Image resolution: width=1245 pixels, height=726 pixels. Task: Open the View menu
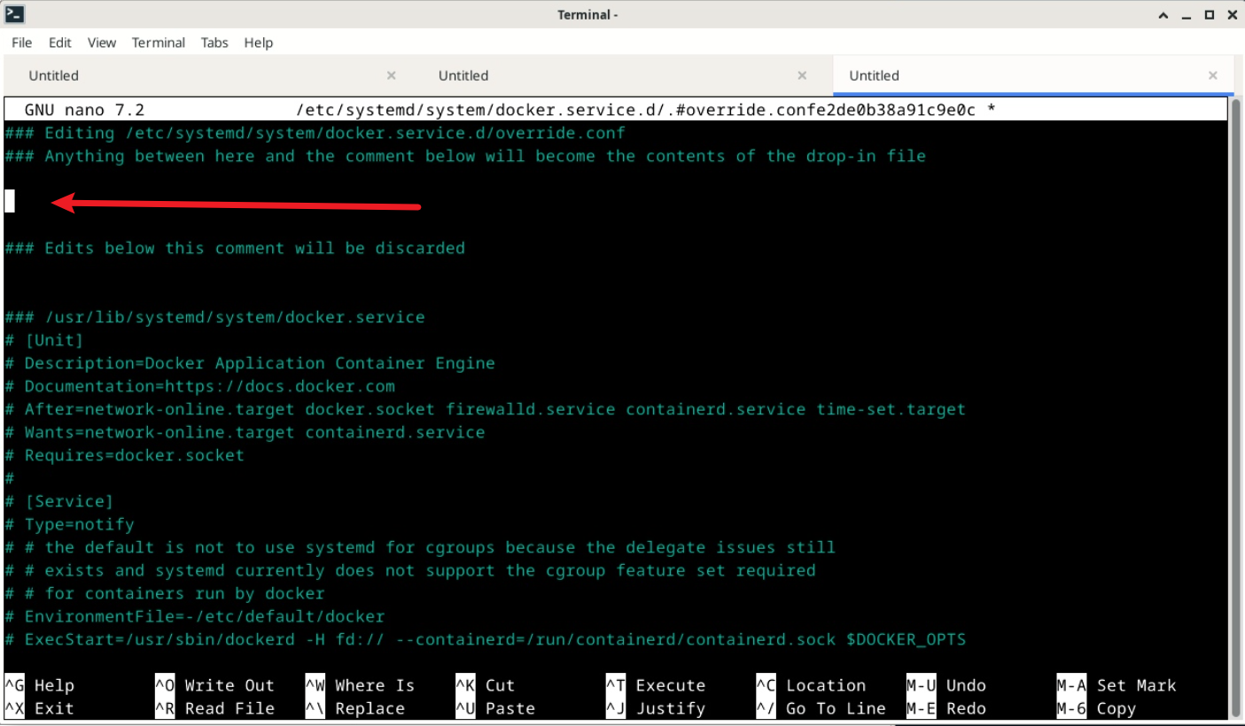click(x=101, y=42)
